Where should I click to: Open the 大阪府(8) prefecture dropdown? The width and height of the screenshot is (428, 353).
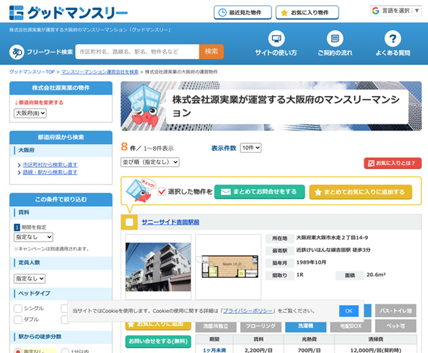coord(30,113)
